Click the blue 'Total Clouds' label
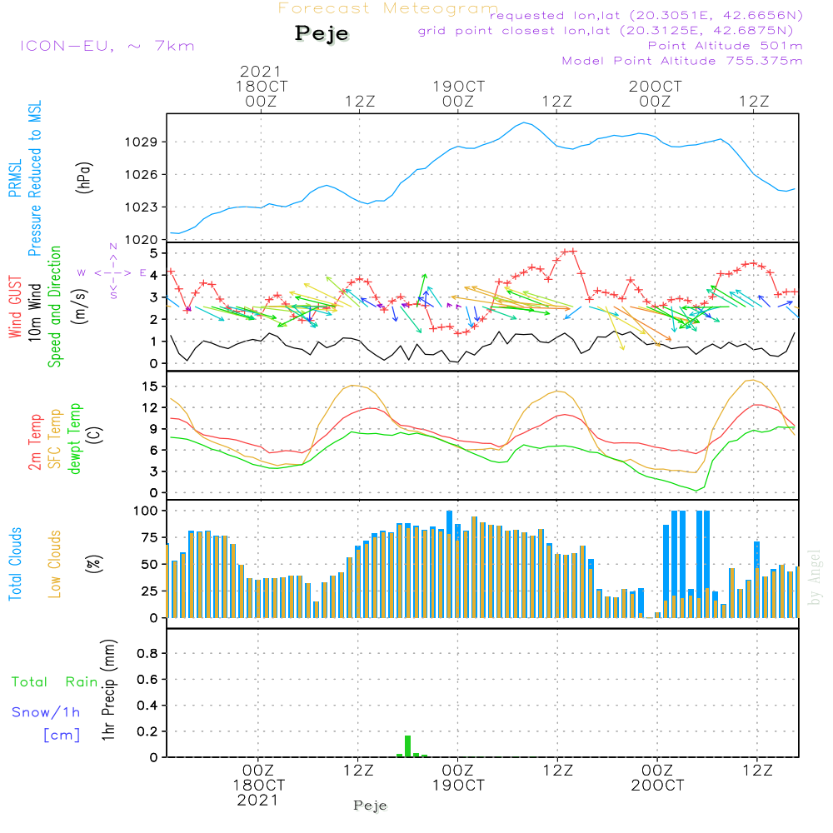 (15, 564)
